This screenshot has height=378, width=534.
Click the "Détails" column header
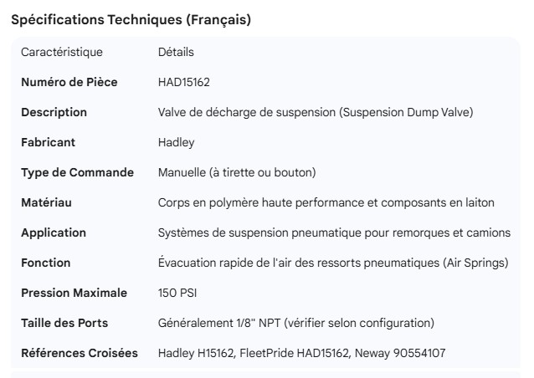pos(176,52)
